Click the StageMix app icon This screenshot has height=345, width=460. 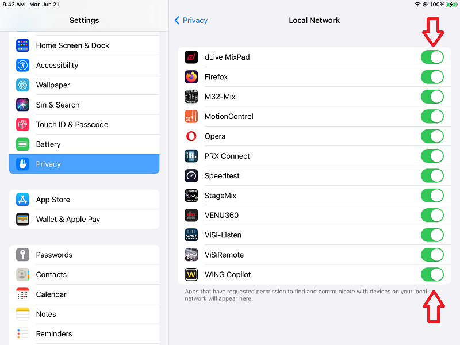[x=191, y=195]
